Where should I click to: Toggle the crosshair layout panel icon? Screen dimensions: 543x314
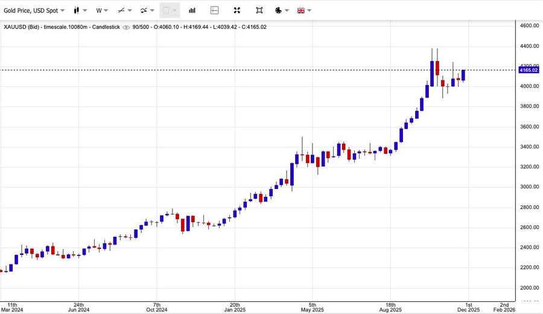(x=214, y=10)
